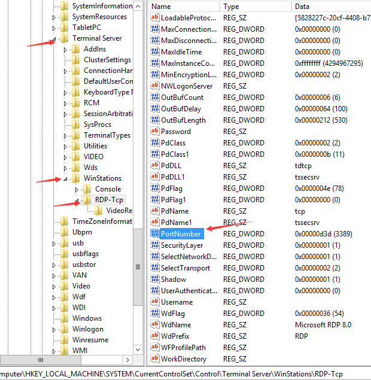Click the tree pane vertical scrollbar
This screenshot has height=380, width=371.
pos(138,180)
